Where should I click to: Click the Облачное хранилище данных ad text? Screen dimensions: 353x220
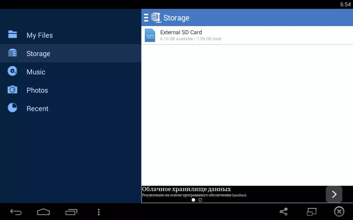[x=186, y=189]
